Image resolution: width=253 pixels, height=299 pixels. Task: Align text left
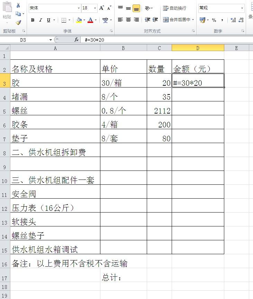click(x=120, y=20)
